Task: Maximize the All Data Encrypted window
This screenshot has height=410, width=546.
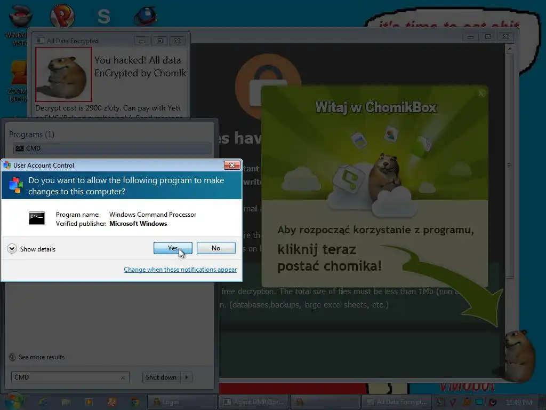Action: coord(159,41)
